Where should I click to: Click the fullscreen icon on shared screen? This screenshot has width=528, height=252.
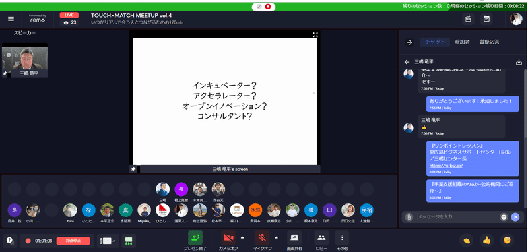(315, 35)
